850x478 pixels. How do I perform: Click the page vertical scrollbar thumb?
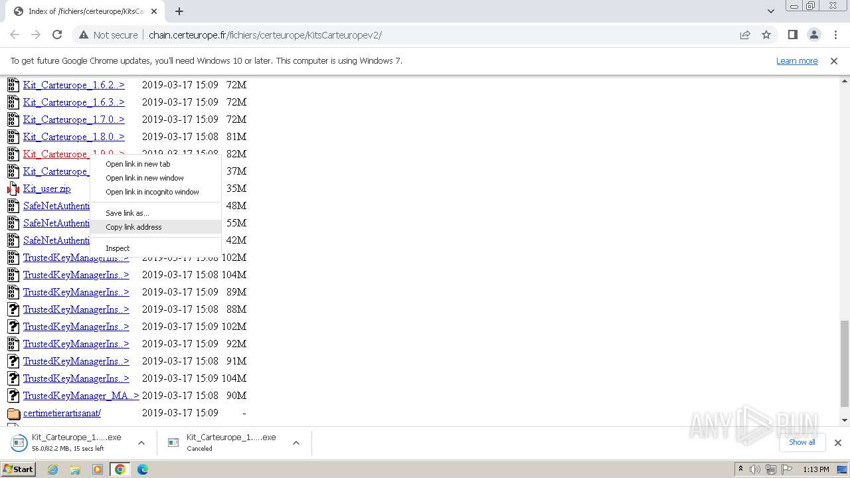coord(844,363)
